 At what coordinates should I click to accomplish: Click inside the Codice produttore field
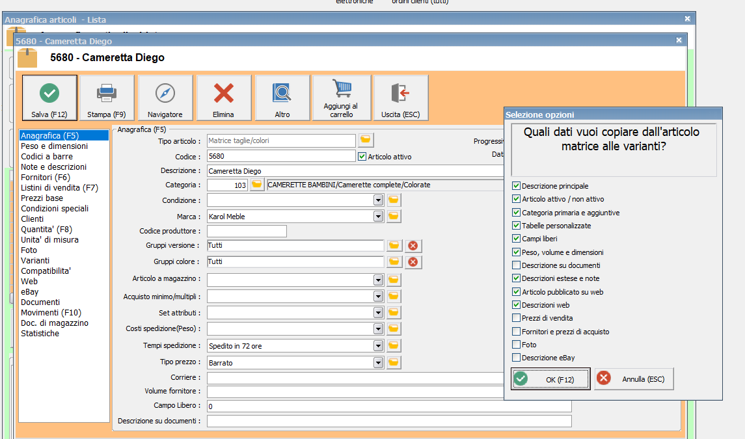pyautogui.click(x=247, y=232)
